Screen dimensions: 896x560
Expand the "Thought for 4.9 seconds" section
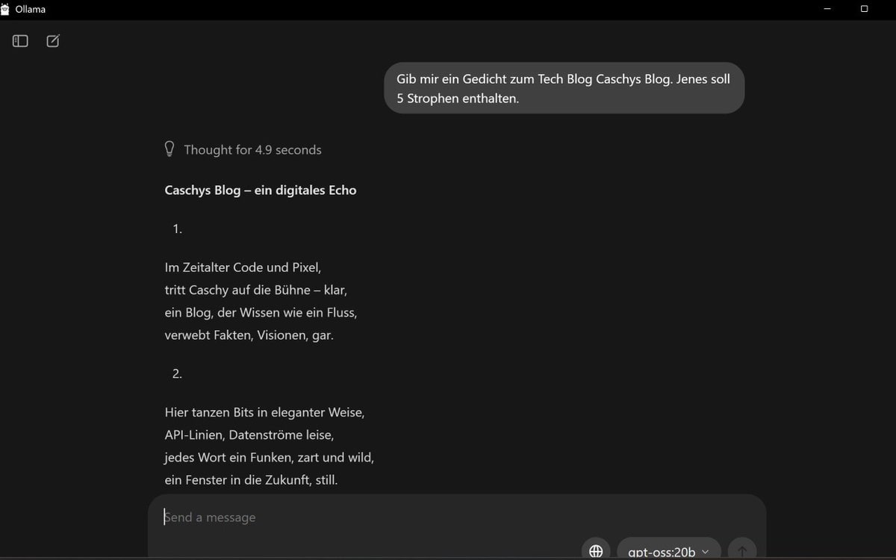pos(252,149)
